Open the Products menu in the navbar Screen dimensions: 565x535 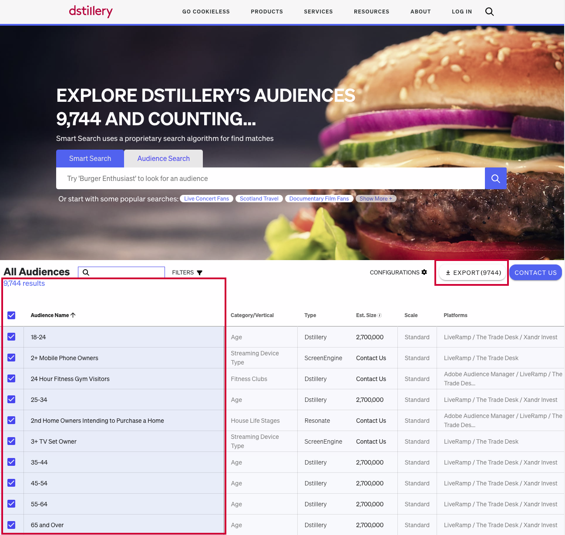coord(266,12)
